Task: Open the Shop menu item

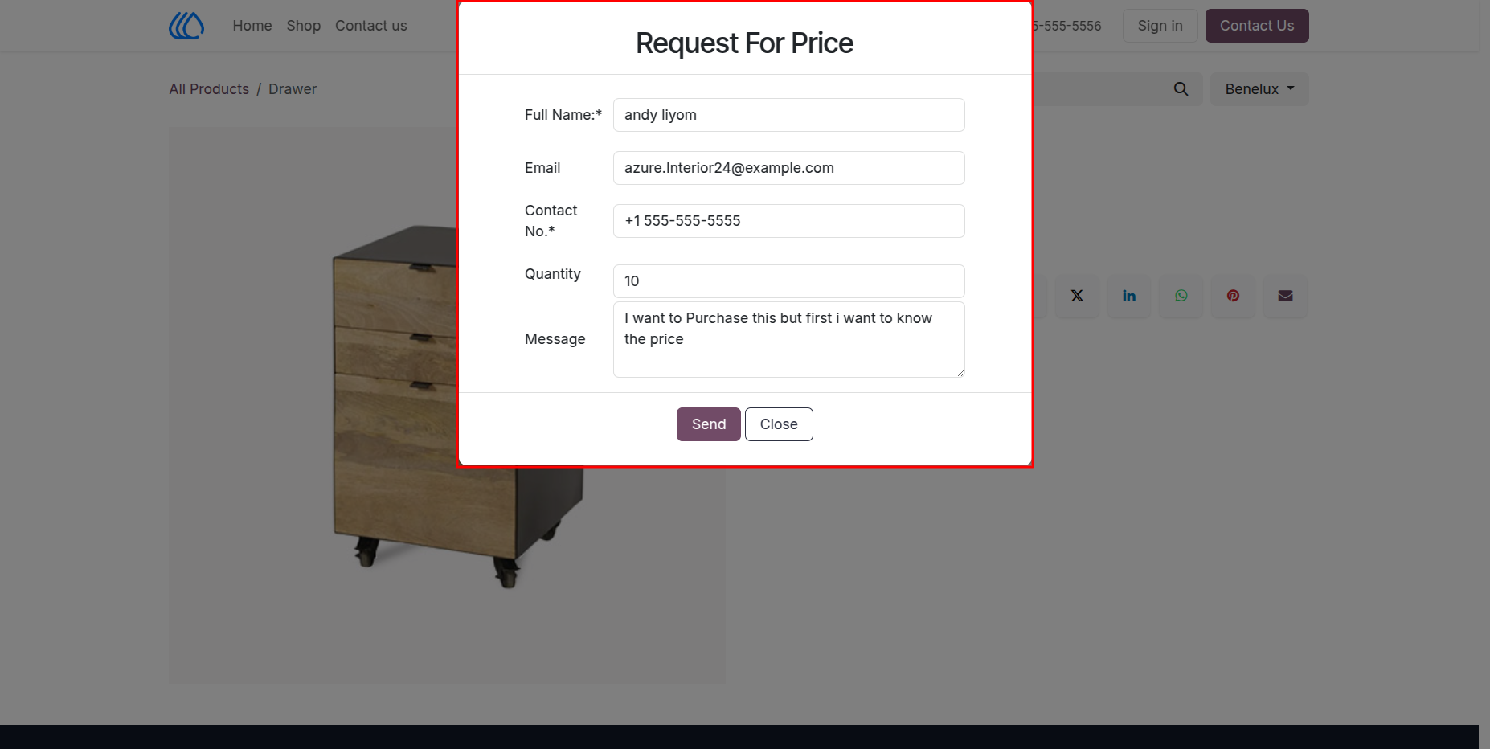Action: [304, 26]
